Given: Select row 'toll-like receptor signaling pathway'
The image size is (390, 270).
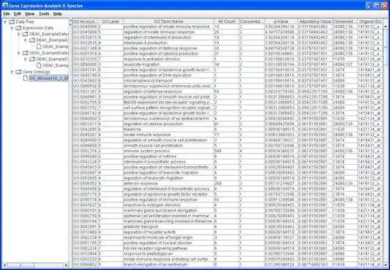Looking at the screenshot, I should (x=228, y=249).
